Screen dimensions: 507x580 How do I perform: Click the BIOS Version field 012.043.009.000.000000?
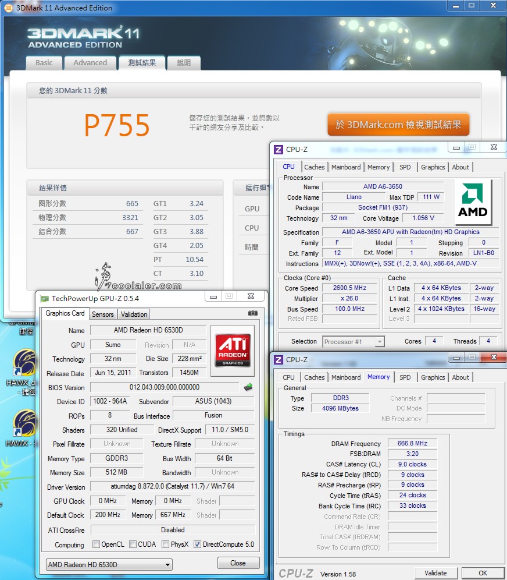pyautogui.click(x=165, y=387)
